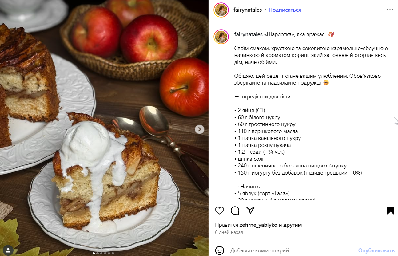Follow account via Подписаться link
The height and width of the screenshot is (256, 398).
pos(285,10)
